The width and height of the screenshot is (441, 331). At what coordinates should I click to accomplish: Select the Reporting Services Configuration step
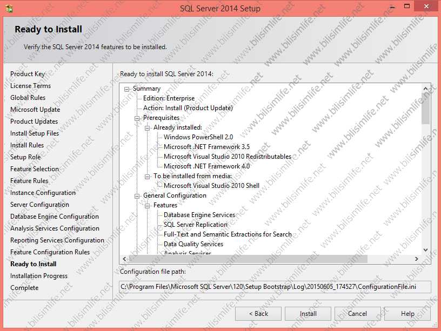(57, 240)
